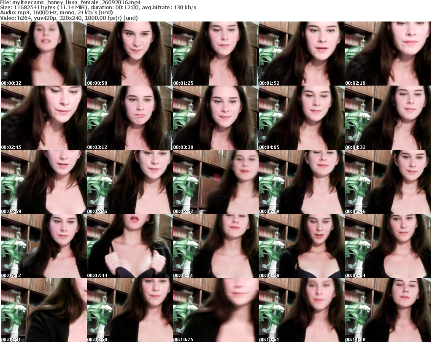Click the blurry frame at 00:10:25

[216, 310]
